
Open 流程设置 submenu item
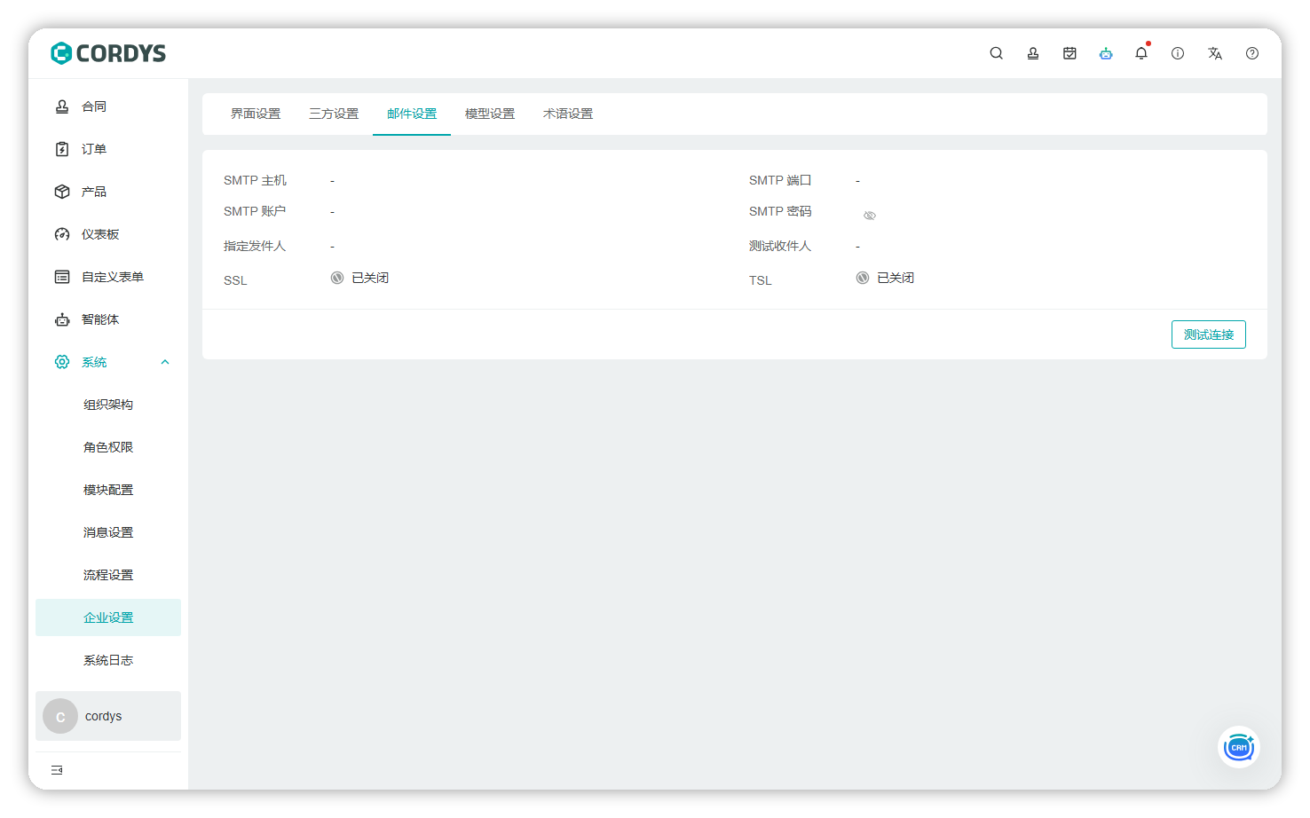pyautogui.click(x=108, y=575)
